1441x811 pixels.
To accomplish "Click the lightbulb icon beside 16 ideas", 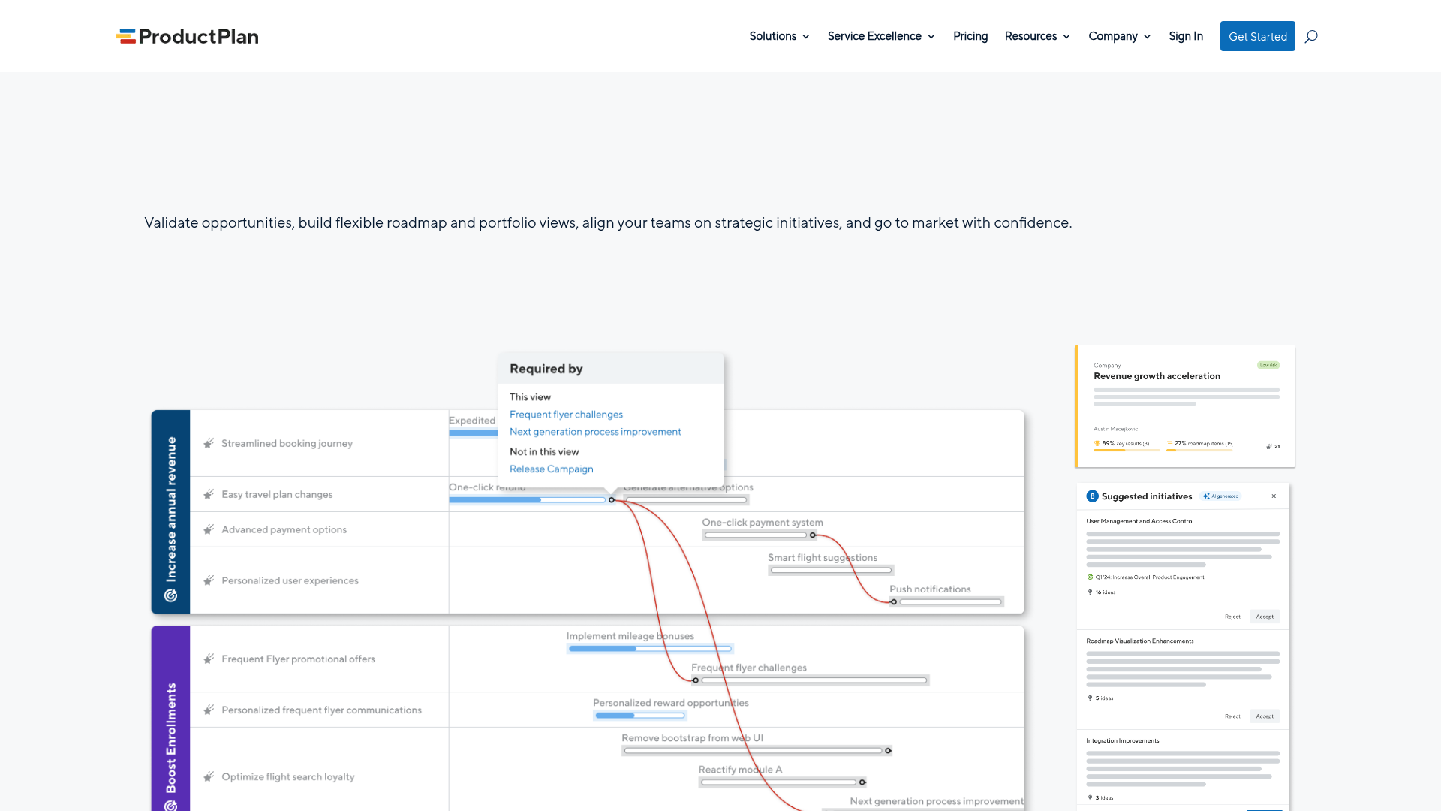I will click(x=1091, y=592).
